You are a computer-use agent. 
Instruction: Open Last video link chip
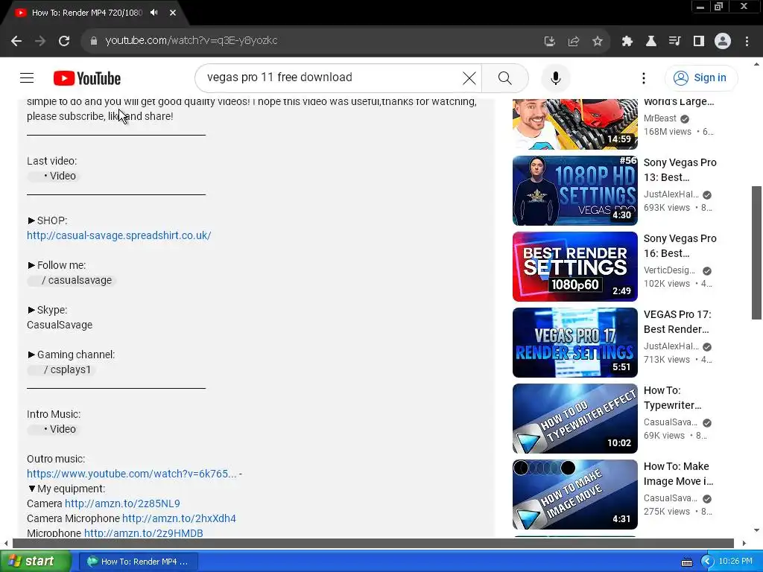[53, 176]
